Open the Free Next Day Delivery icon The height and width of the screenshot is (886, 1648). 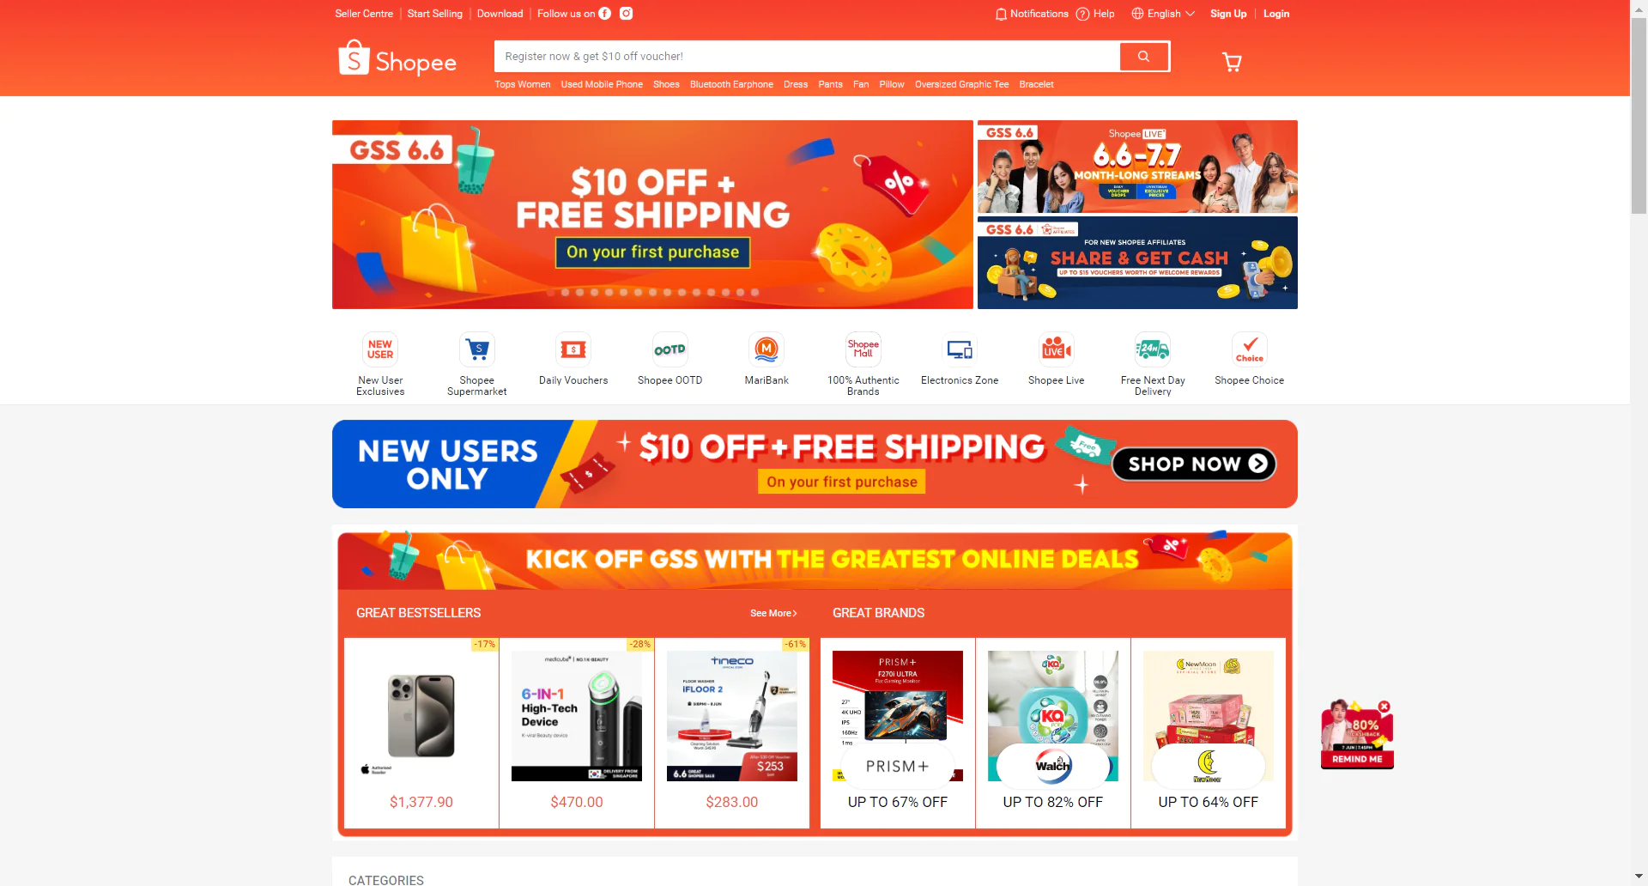[1153, 350]
